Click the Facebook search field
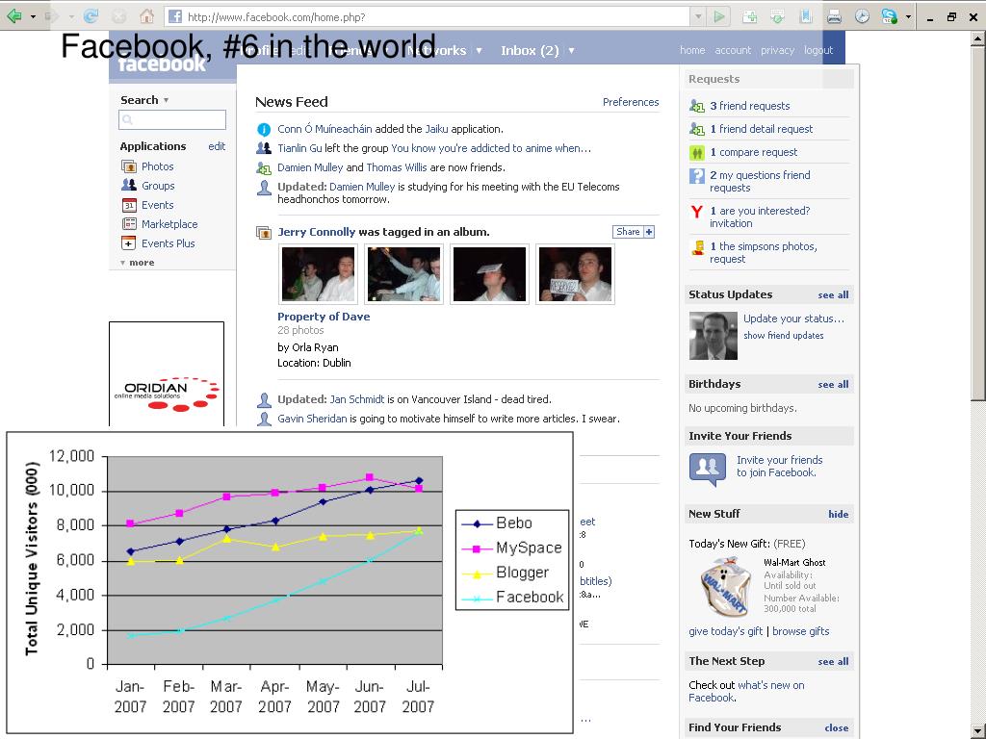This screenshot has width=986, height=739. point(172,119)
